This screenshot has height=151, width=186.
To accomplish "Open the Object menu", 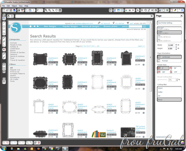I will tap(14, 6).
